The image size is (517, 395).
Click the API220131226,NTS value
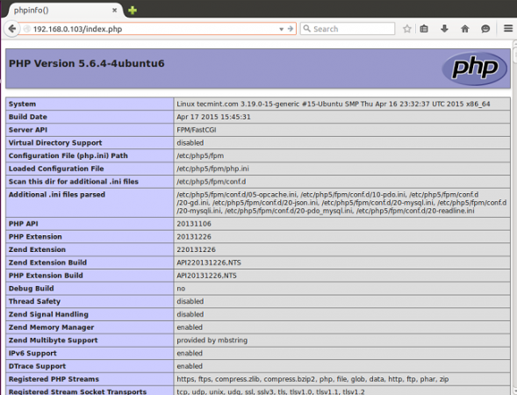tap(209, 262)
